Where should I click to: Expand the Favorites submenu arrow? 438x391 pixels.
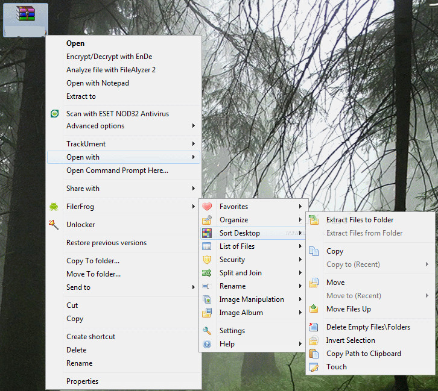(300, 207)
